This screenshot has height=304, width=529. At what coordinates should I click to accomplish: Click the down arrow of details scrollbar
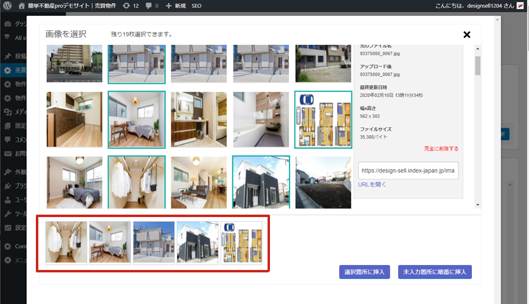coord(478,205)
